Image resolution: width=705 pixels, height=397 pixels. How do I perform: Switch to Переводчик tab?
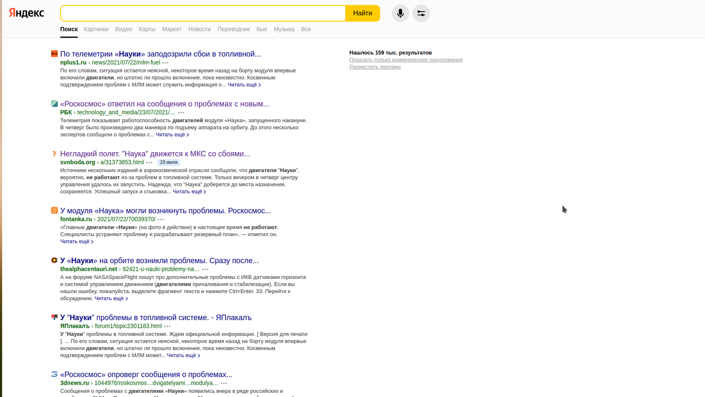[x=233, y=29]
